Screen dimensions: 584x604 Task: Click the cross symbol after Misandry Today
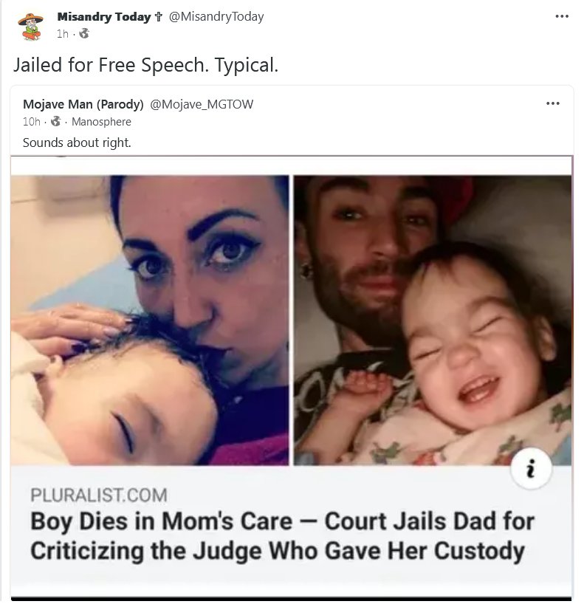[x=158, y=17]
